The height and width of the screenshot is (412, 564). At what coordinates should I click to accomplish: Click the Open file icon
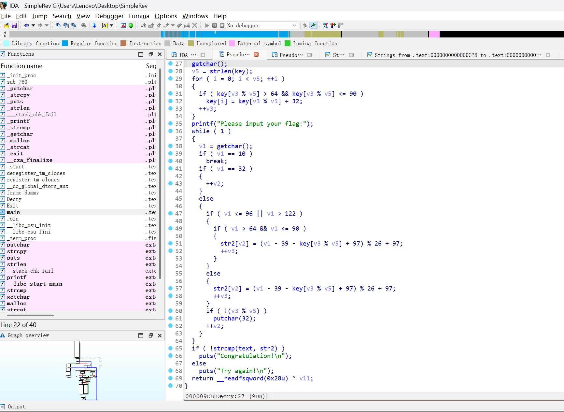(6, 25)
